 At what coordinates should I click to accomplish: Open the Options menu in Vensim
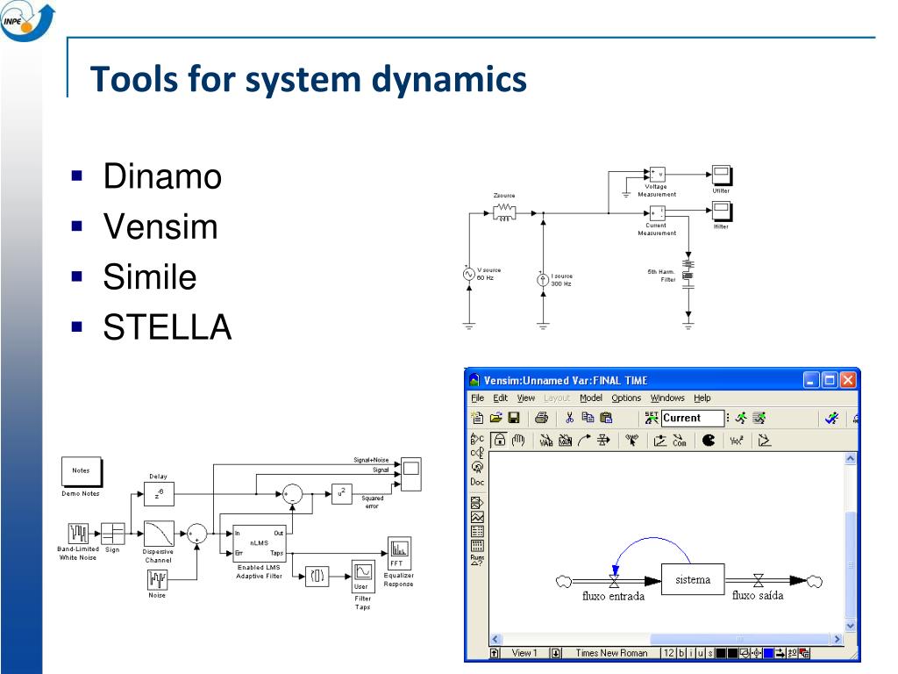[626, 398]
